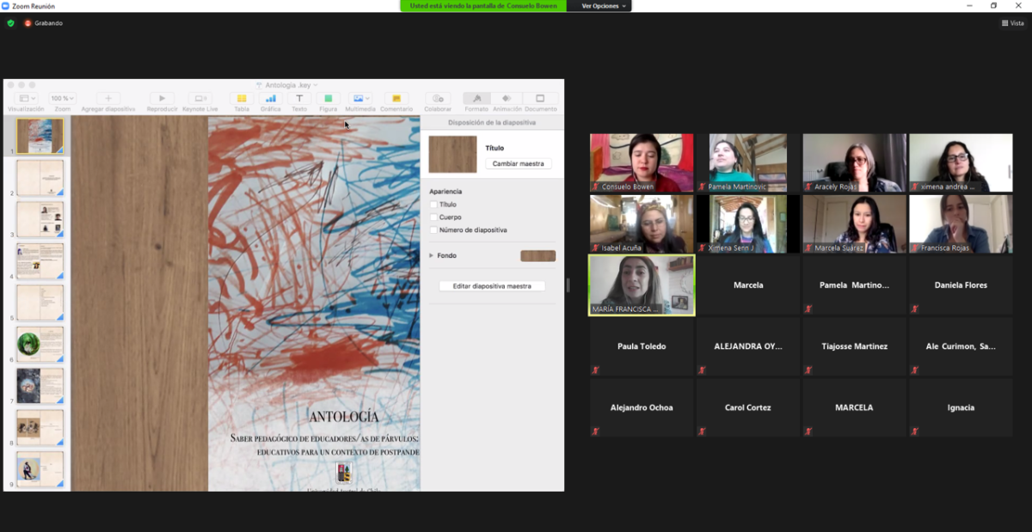1032x532 pixels.
Task: Select slide 4 thumbnail in navigator
Action: (x=40, y=261)
